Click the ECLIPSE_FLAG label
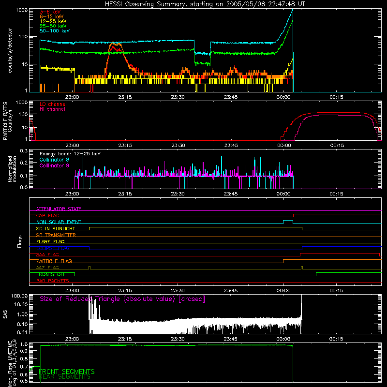Viewport: 387px width, 387px height. (x=53, y=248)
